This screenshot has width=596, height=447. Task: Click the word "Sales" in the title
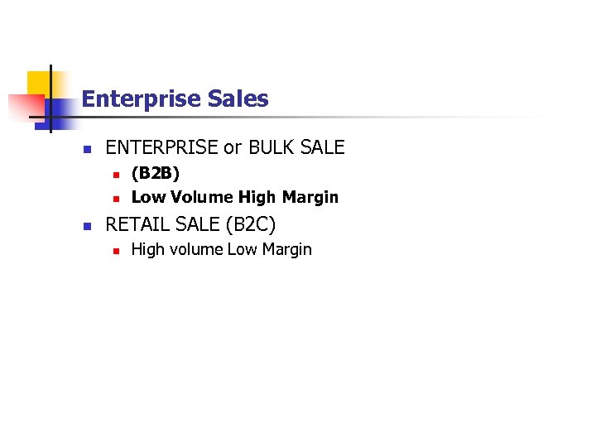(x=239, y=99)
